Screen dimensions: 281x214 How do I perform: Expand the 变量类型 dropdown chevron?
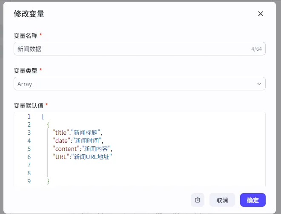(x=259, y=84)
